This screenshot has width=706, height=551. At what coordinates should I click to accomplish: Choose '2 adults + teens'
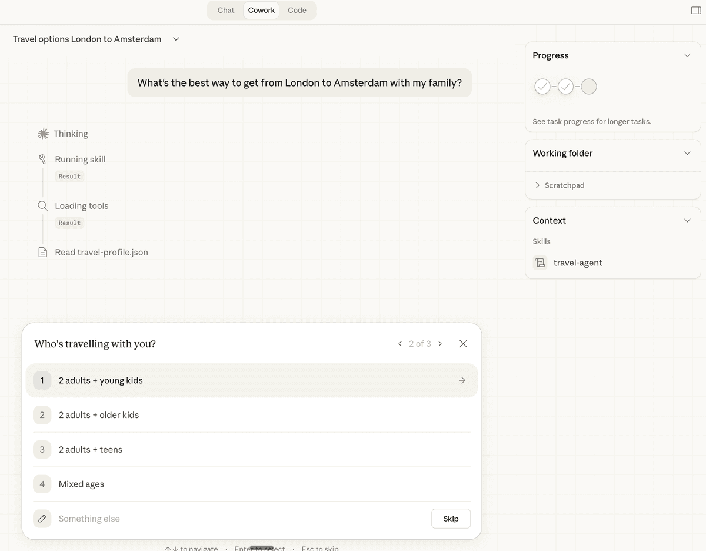click(x=252, y=450)
